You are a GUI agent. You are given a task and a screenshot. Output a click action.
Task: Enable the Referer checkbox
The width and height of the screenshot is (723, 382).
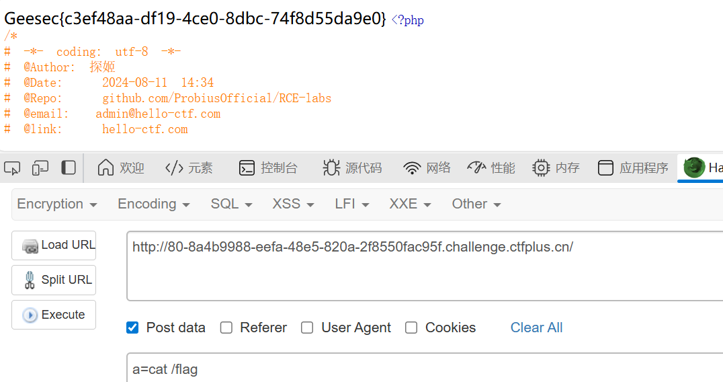click(226, 328)
